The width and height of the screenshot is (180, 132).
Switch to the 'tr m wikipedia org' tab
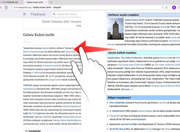[11, 2]
